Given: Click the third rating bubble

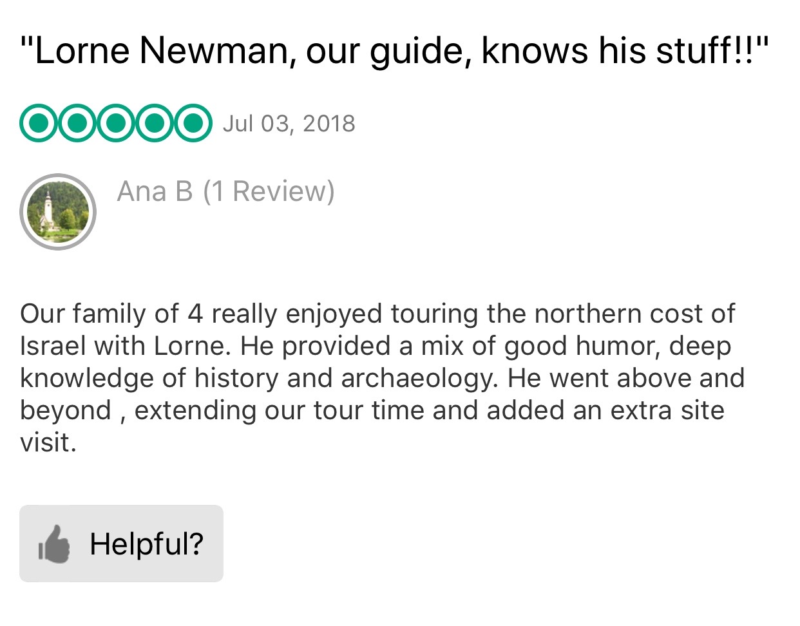Looking at the screenshot, I should click(116, 123).
